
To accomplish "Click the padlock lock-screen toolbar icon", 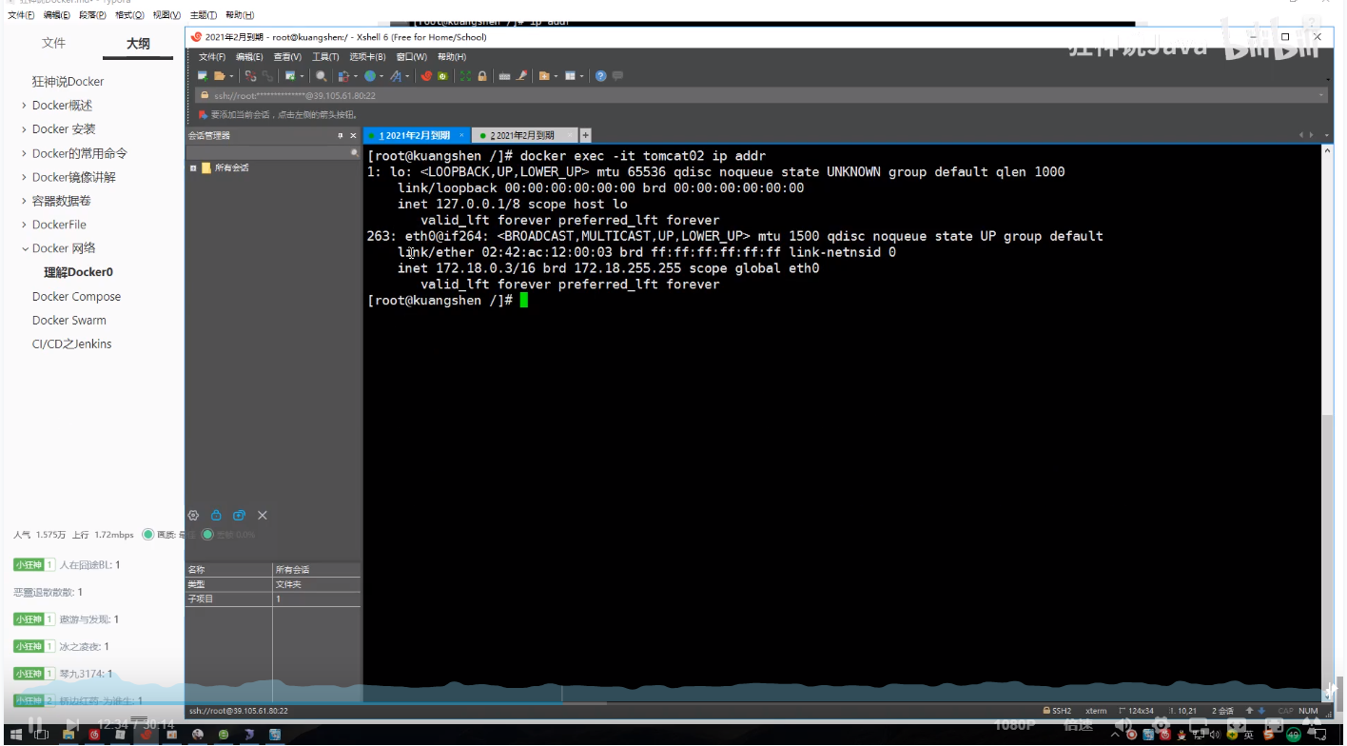I will point(482,76).
